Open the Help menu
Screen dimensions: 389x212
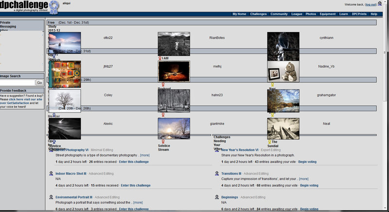(x=374, y=14)
